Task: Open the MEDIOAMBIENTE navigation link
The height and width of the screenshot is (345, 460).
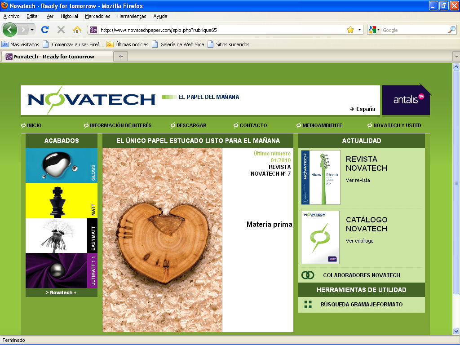Action: 319,125
